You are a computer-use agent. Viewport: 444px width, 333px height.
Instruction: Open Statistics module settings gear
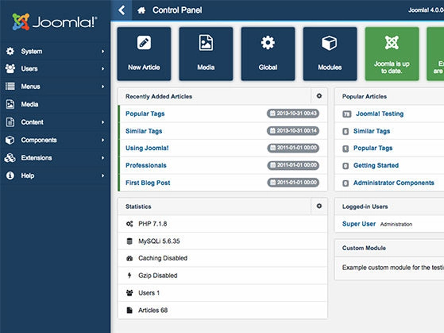click(x=319, y=206)
